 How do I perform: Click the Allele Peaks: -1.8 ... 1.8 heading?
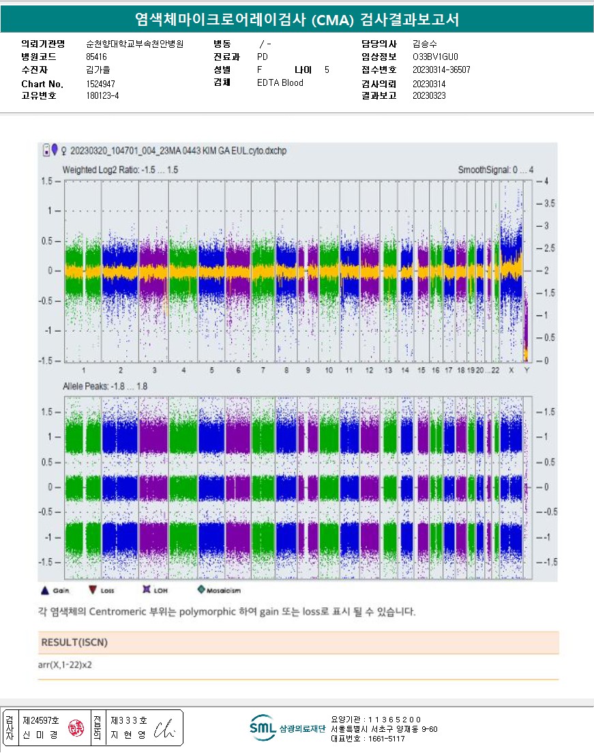(x=105, y=386)
